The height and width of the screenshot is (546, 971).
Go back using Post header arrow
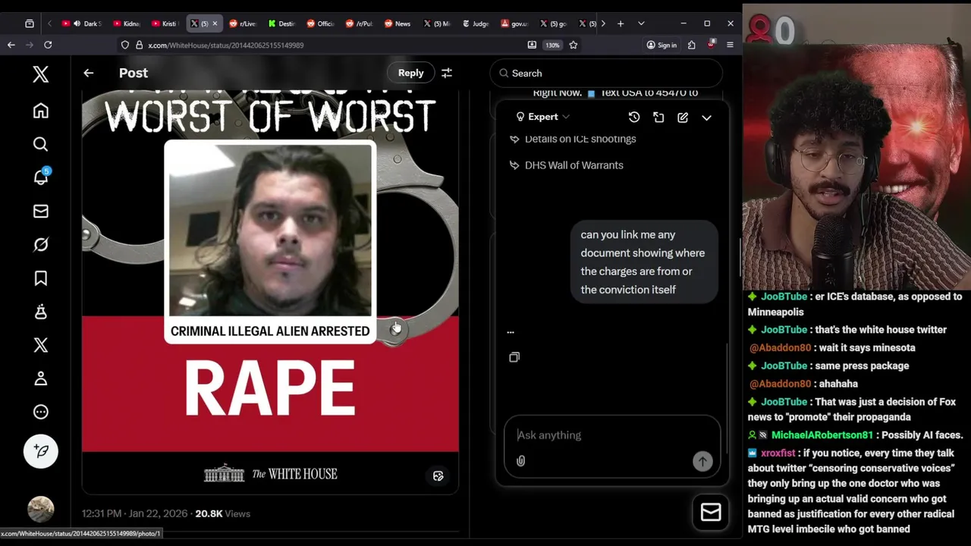pyautogui.click(x=88, y=73)
